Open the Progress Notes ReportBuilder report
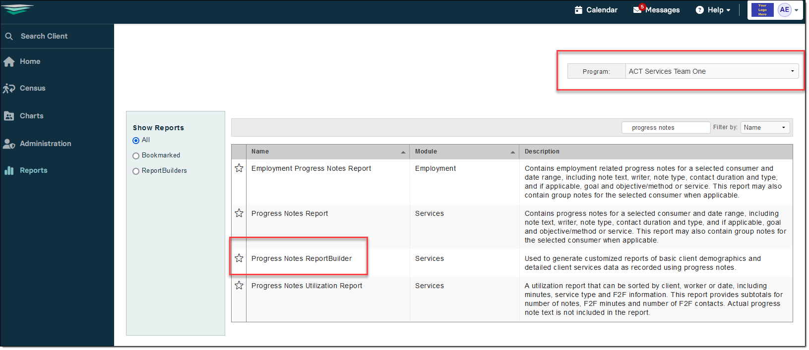Viewport: 809px width, 350px height. point(301,258)
